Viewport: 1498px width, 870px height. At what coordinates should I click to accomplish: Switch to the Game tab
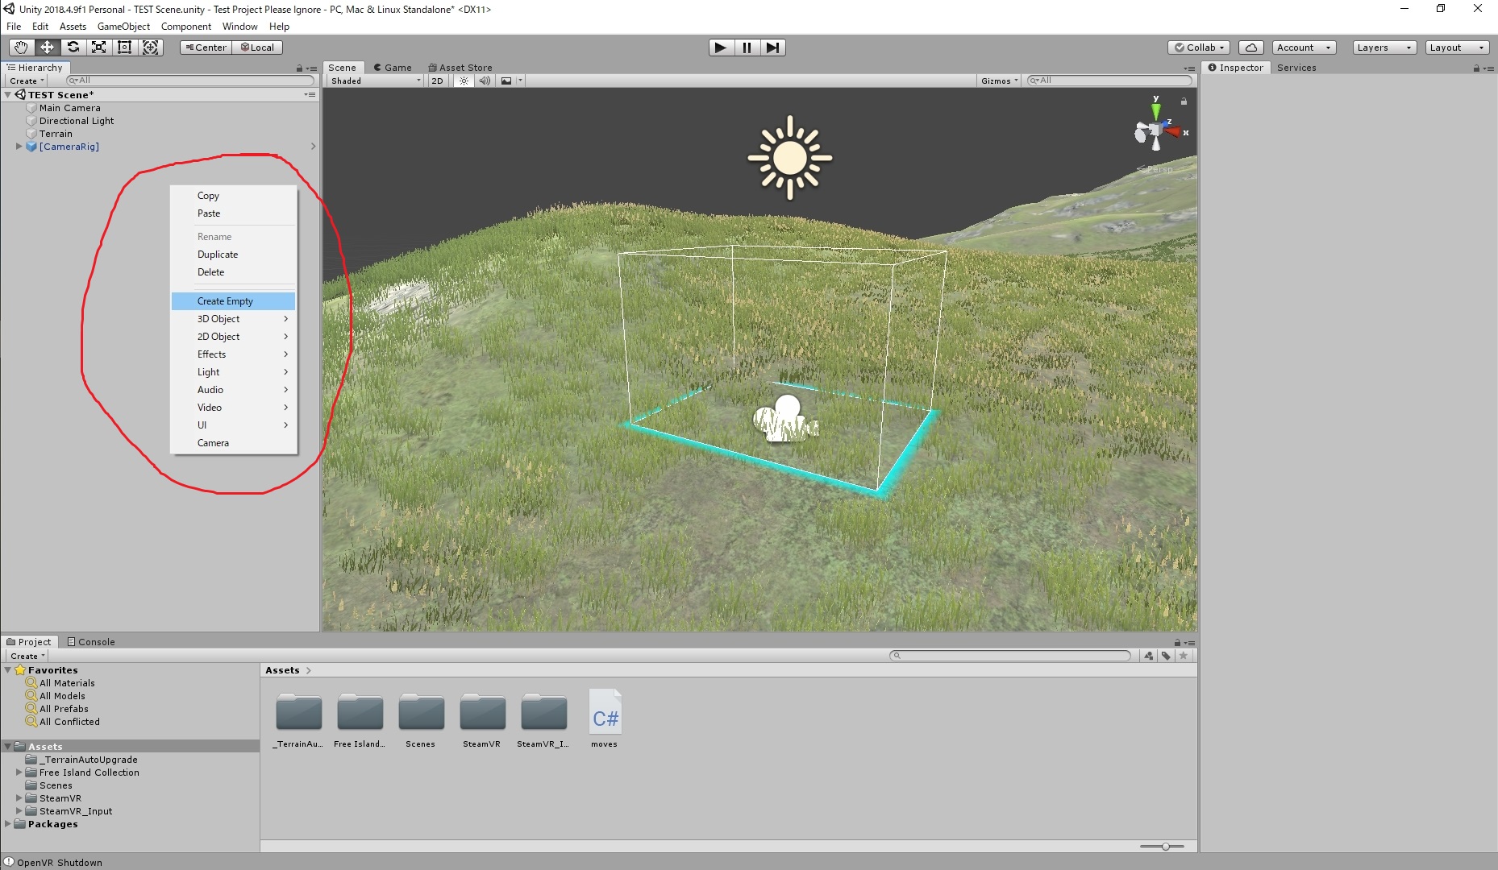[x=393, y=67]
